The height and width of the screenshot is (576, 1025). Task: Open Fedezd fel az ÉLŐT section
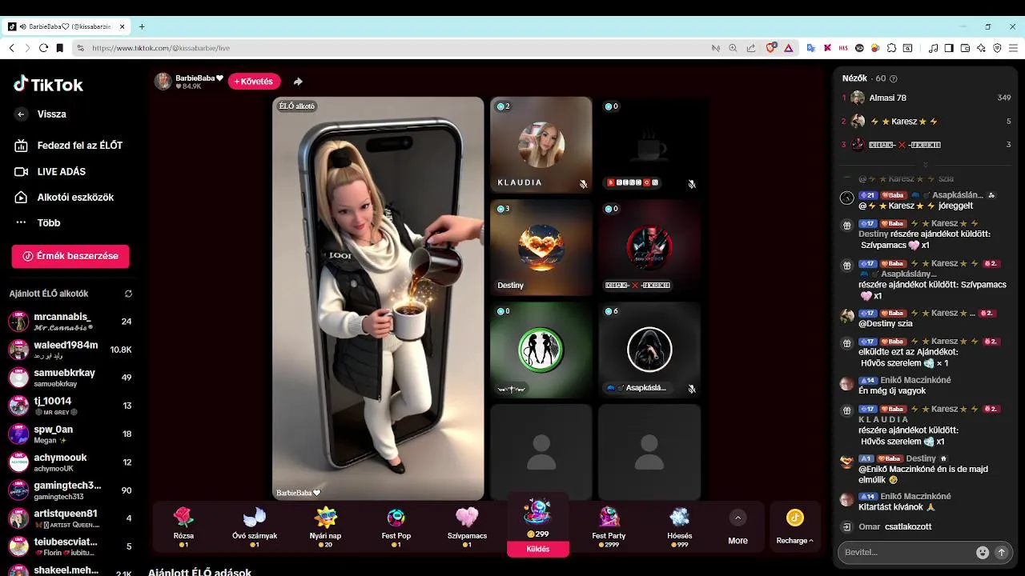[69, 146]
